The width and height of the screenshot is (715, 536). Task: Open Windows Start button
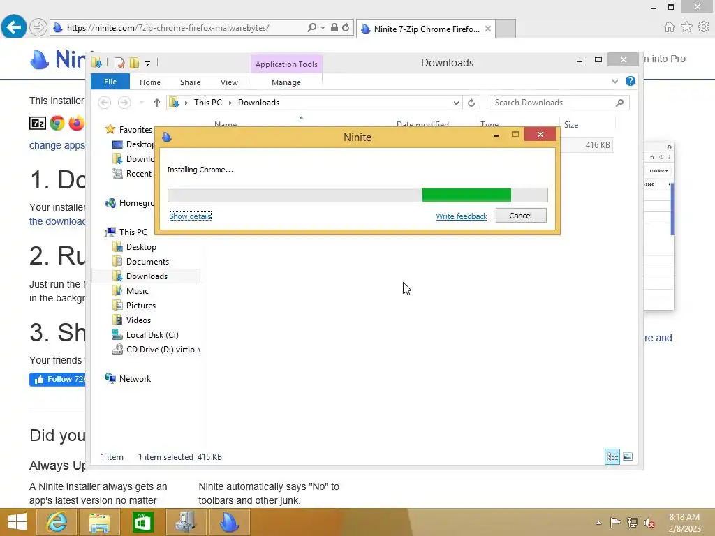click(x=17, y=522)
